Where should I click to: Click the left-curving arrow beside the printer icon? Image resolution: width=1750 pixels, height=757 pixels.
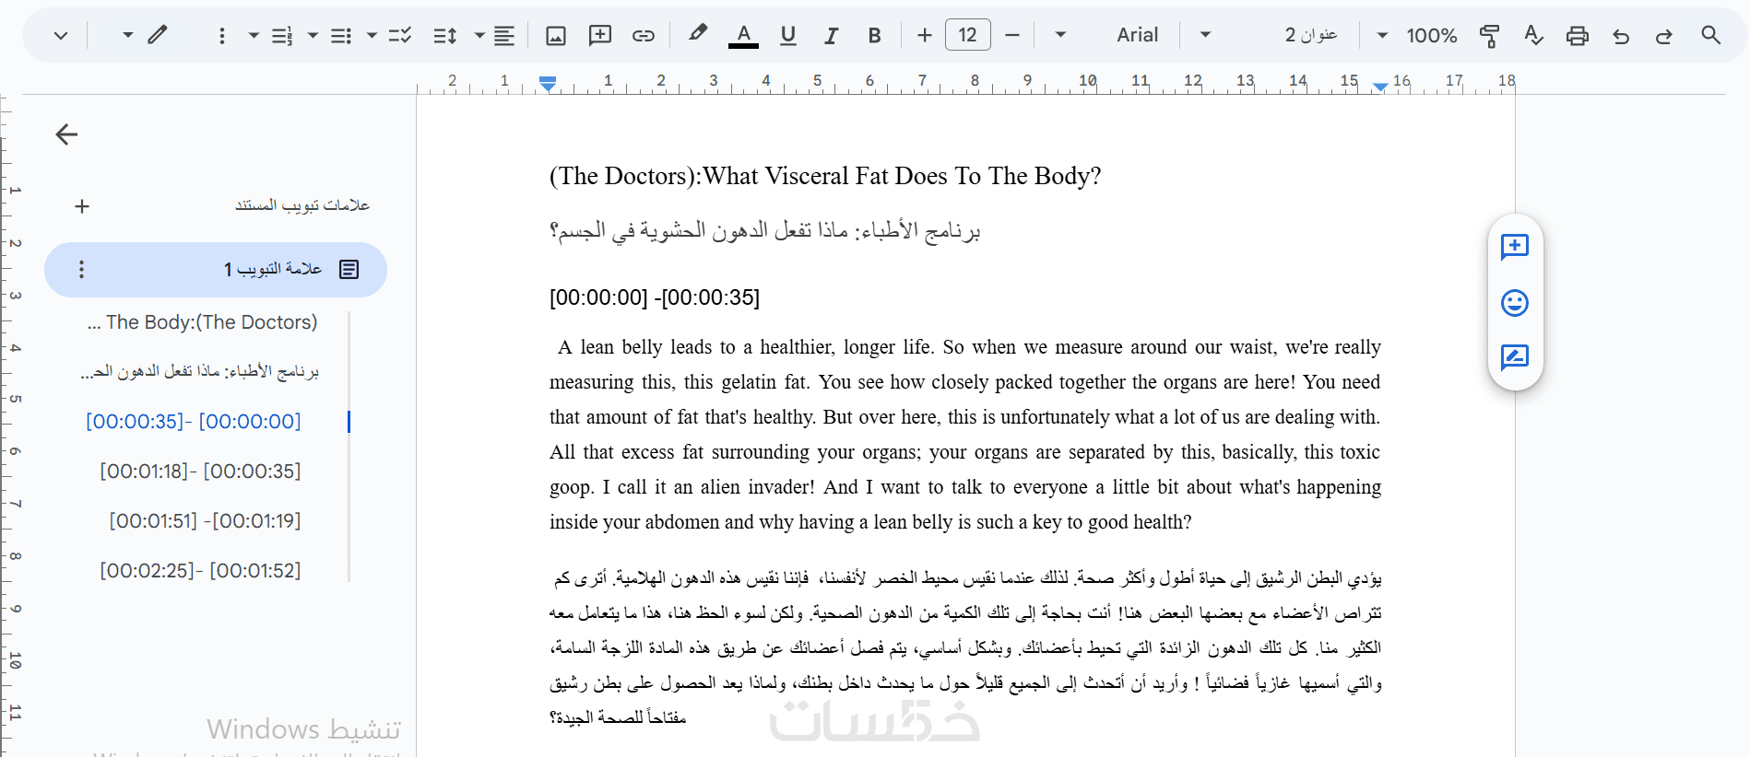[x=1621, y=36]
